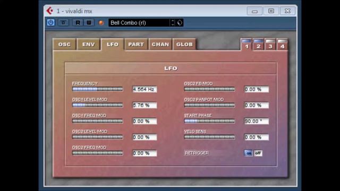The height and width of the screenshot is (191, 340).
Task: Turn RETRIGGER on
Action: click(249, 153)
